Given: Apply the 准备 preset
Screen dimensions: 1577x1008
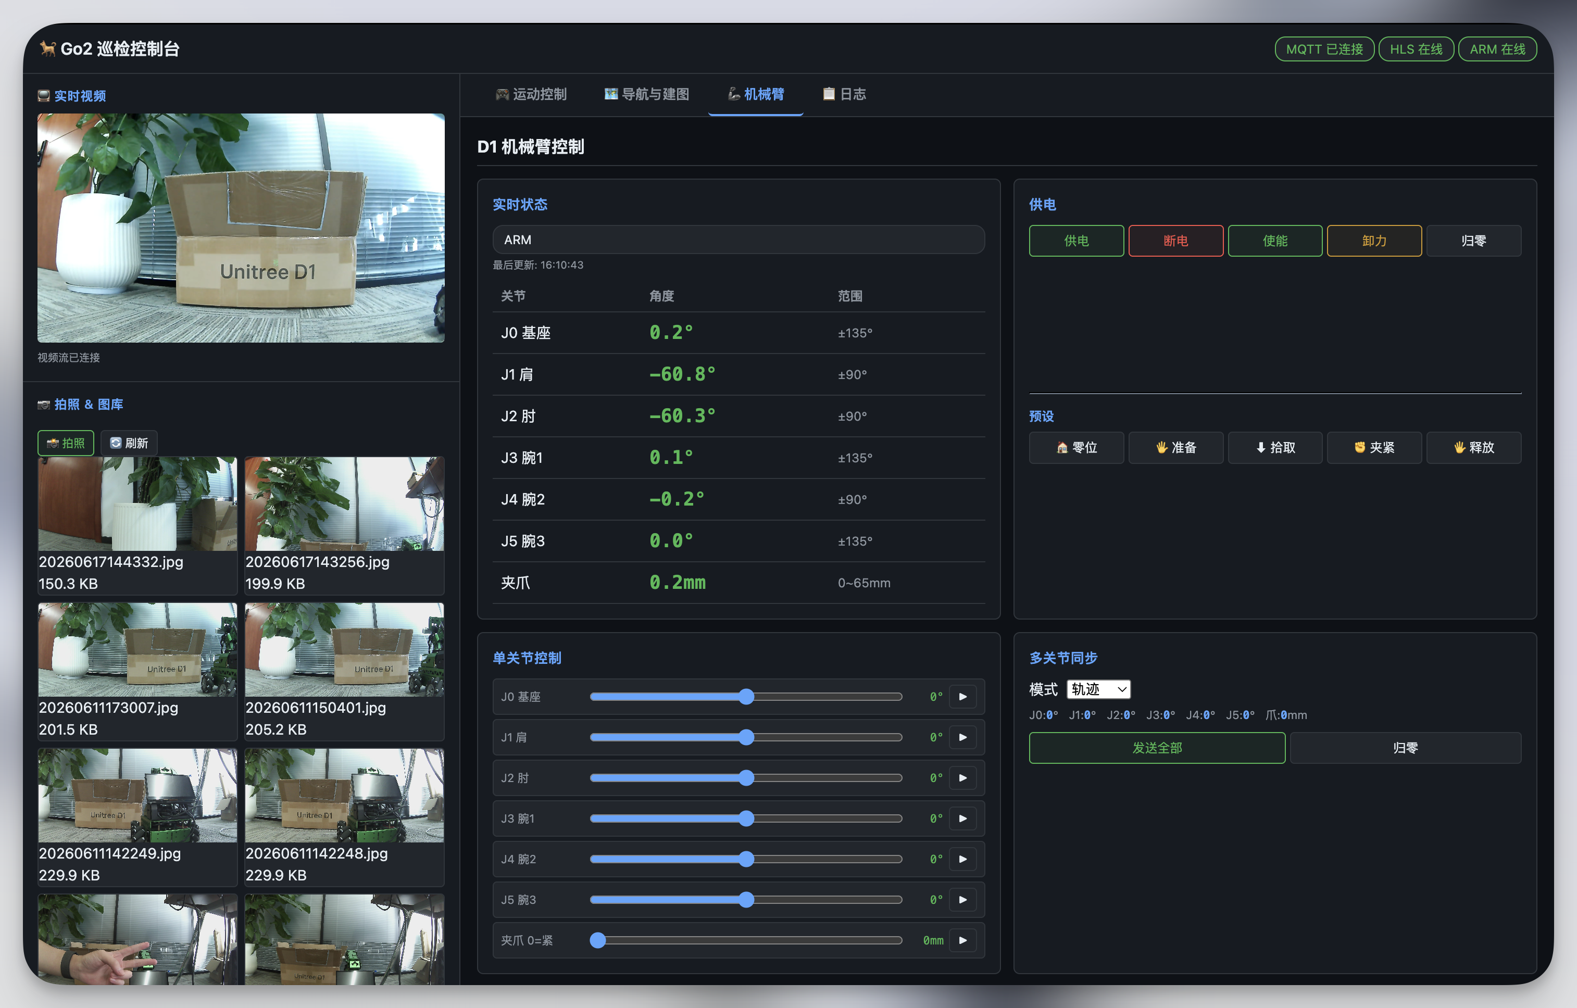Looking at the screenshot, I should tap(1175, 448).
